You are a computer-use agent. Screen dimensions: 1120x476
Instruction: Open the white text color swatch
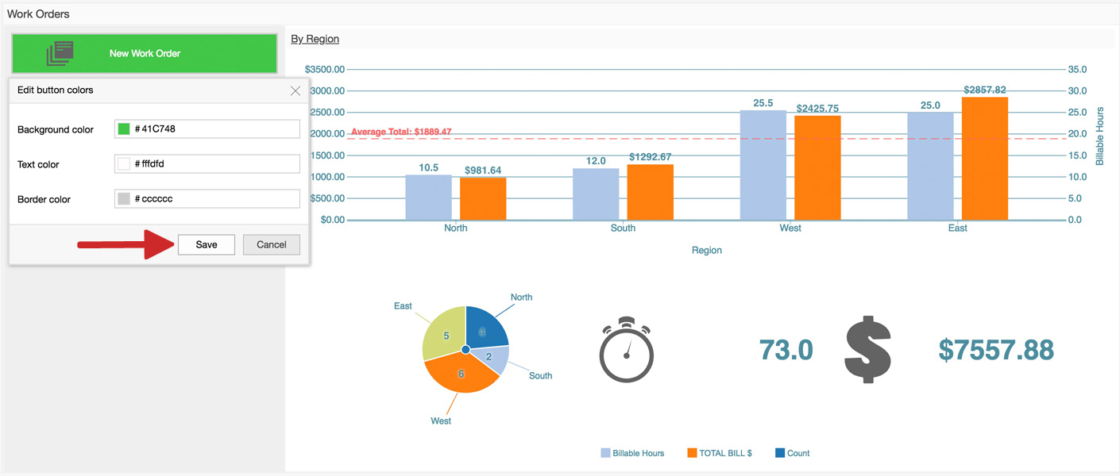124,164
